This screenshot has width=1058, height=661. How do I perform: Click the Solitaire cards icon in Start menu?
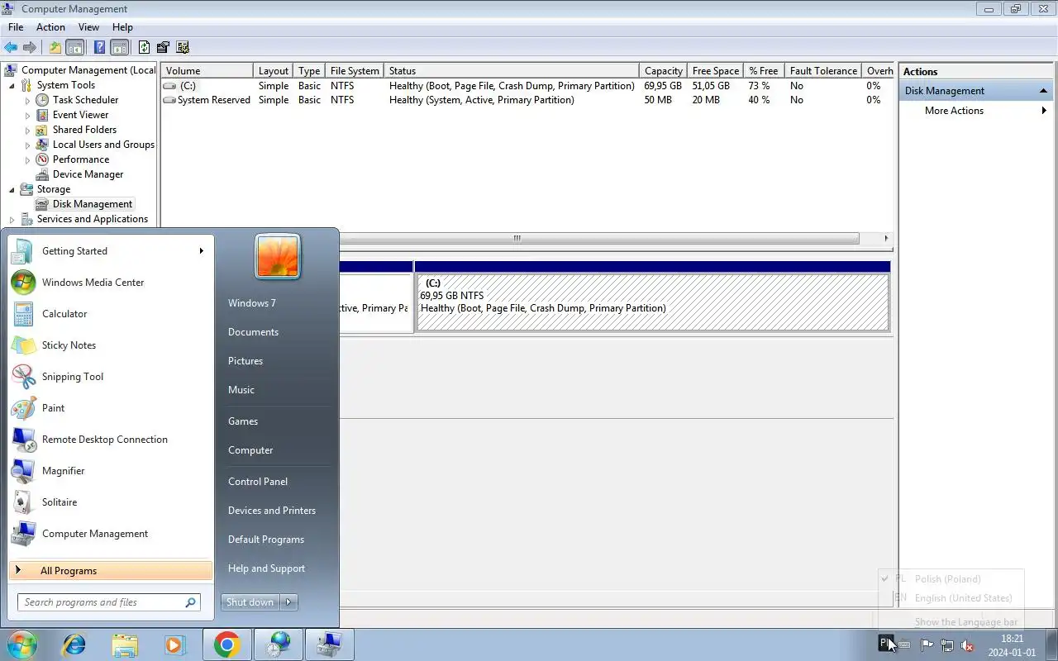(x=23, y=502)
